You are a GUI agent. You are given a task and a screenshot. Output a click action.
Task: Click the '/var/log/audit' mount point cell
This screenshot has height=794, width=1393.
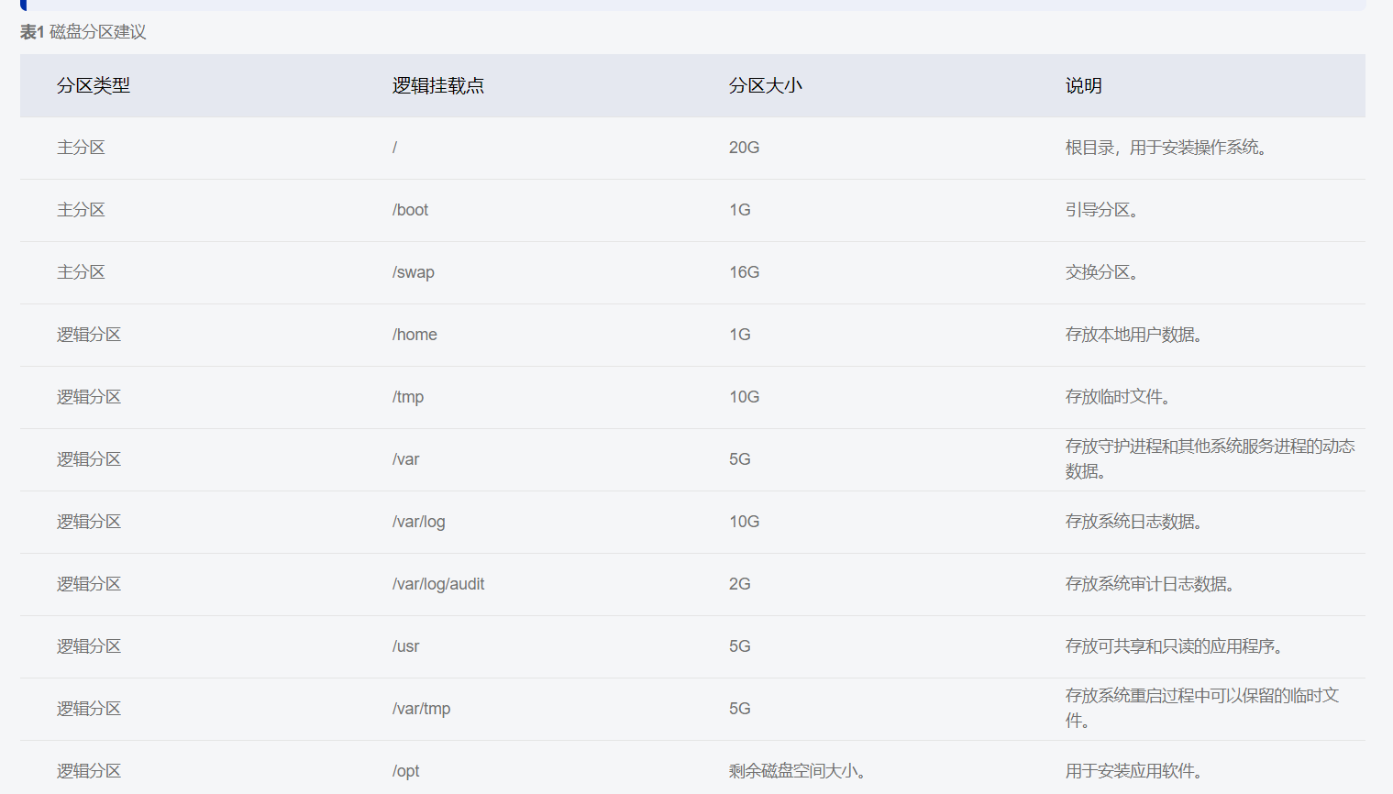pyautogui.click(x=438, y=584)
